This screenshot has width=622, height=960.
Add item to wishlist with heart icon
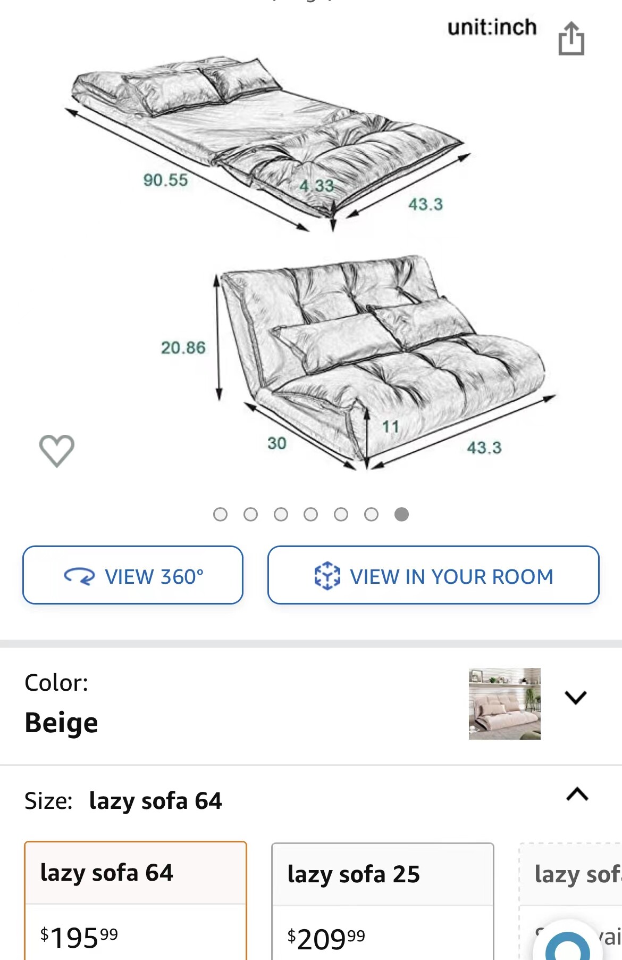(x=57, y=450)
